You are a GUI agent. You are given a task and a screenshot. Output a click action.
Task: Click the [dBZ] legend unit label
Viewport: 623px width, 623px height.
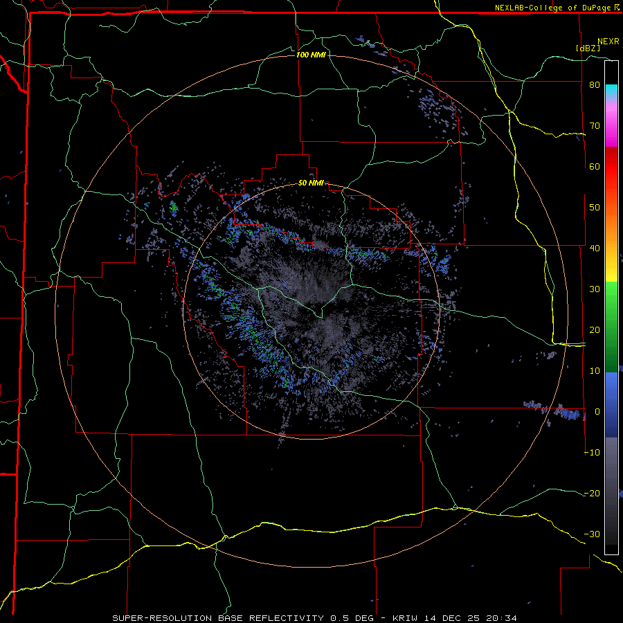pyautogui.click(x=588, y=48)
